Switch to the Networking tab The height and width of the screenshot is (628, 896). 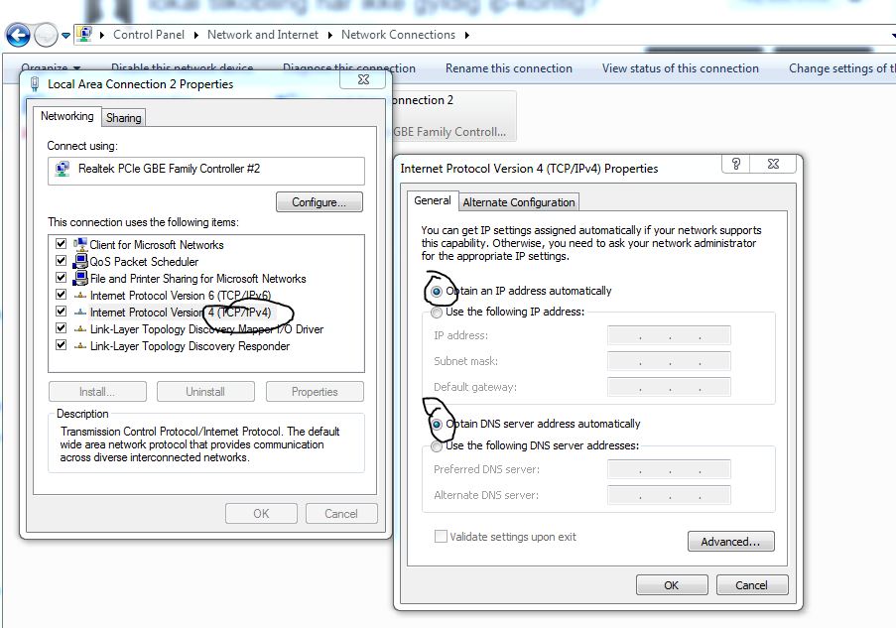pos(66,116)
